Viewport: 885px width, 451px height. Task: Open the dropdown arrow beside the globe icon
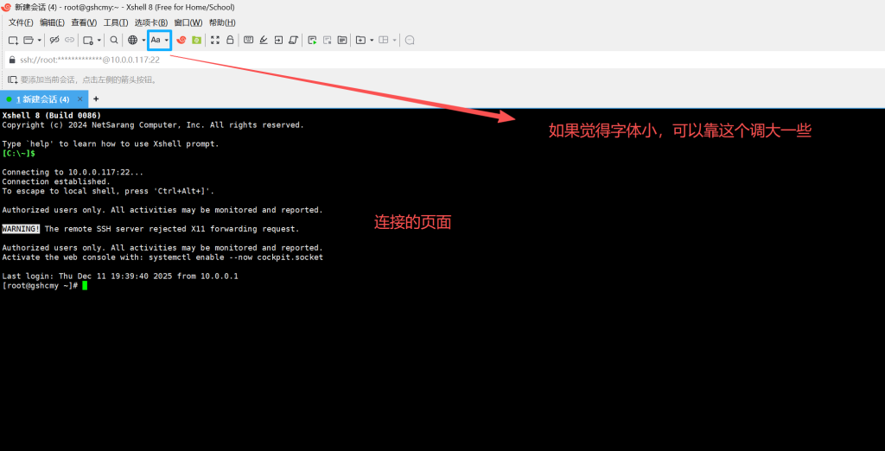pos(143,40)
